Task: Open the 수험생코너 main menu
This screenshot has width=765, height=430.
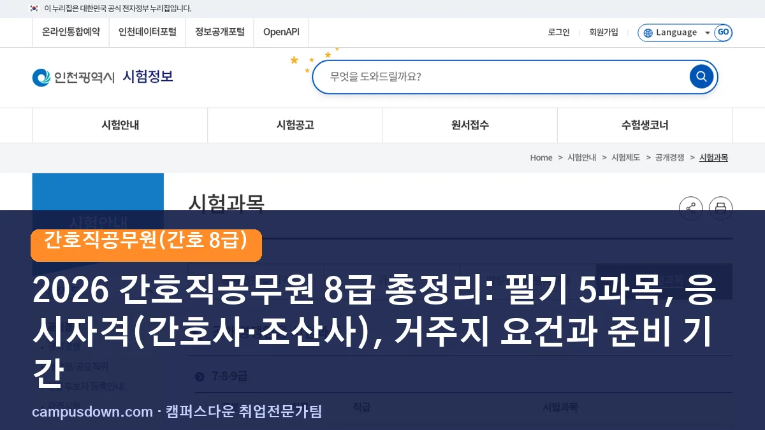Action: click(645, 125)
